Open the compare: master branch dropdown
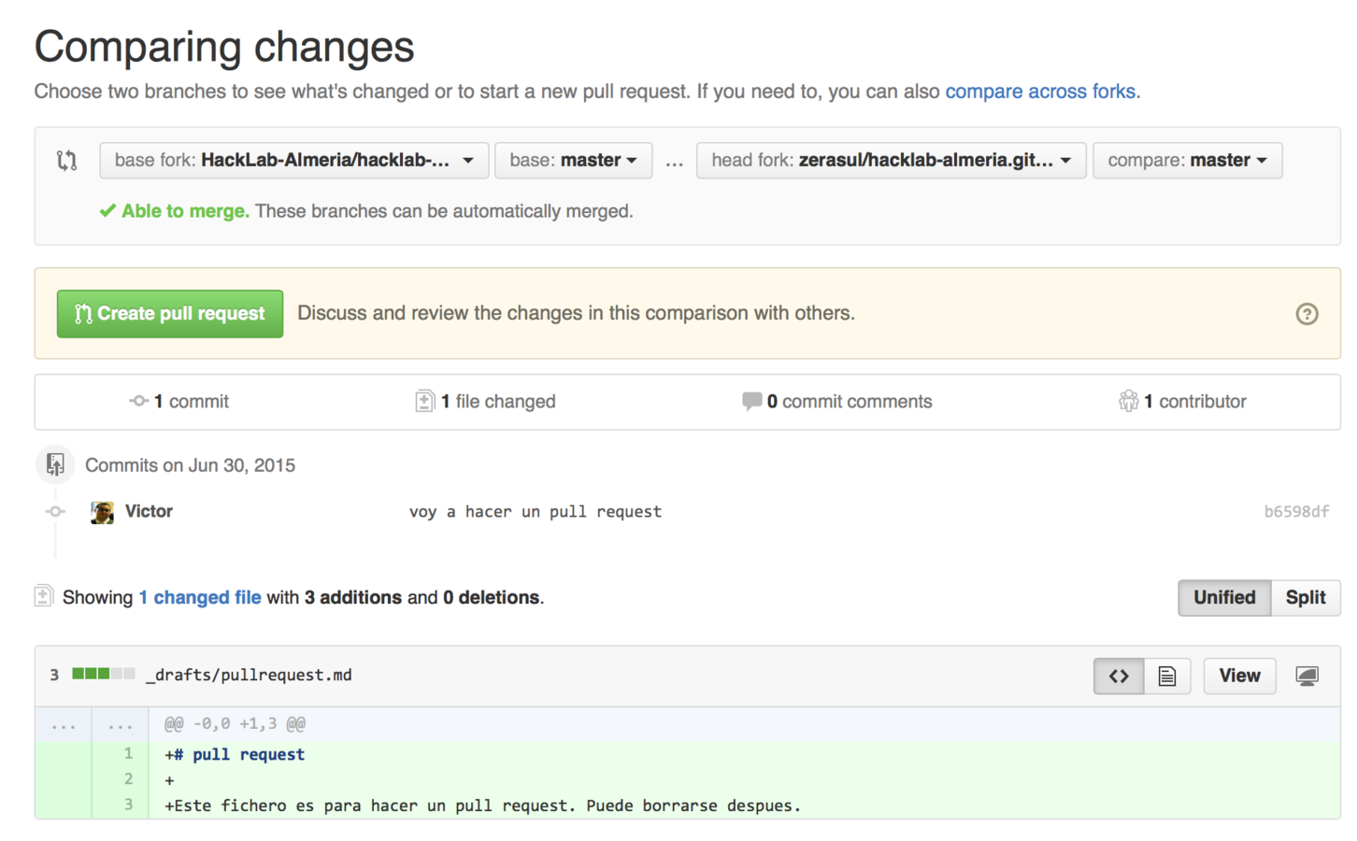 pos(1187,161)
